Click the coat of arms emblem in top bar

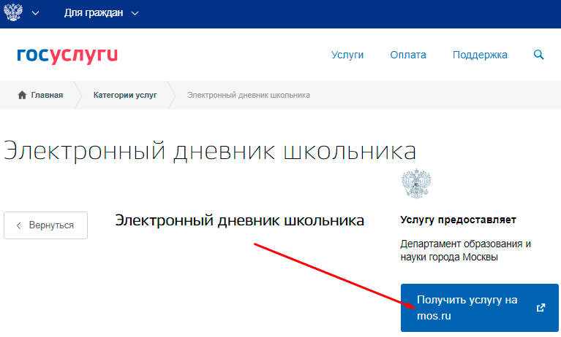pos(13,12)
